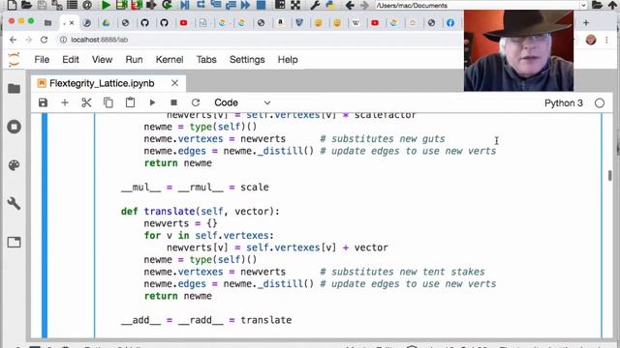This screenshot has width=620, height=348.
Task: Click the browser profile avatar
Action: point(591,40)
